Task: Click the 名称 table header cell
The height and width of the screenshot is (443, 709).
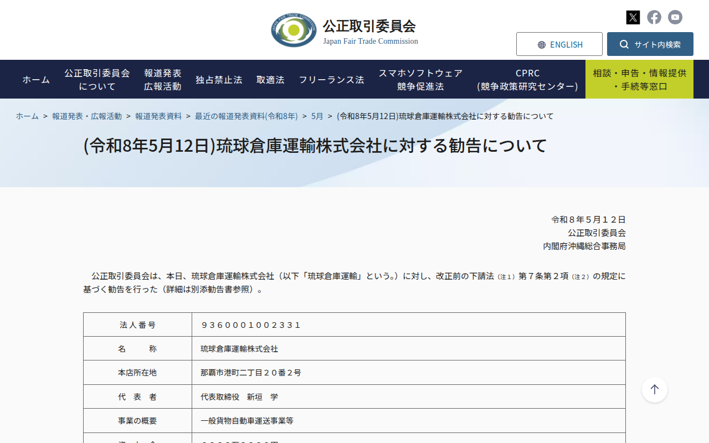Action: [x=137, y=349]
